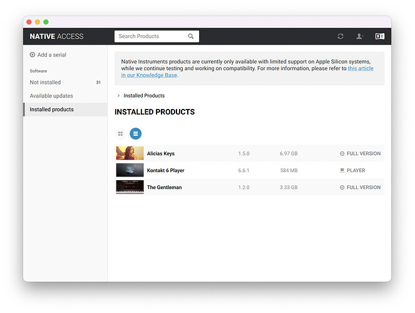415x313 pixels.
Task: Click 'in our Knowledge Base' link text
Action: 149,75
